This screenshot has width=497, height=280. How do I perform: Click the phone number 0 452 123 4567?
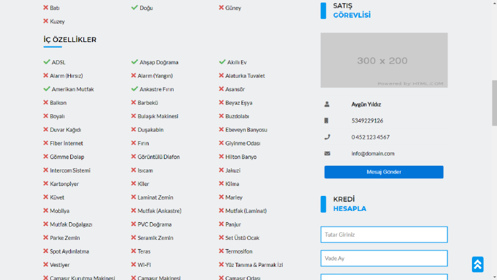coord(370,137)
